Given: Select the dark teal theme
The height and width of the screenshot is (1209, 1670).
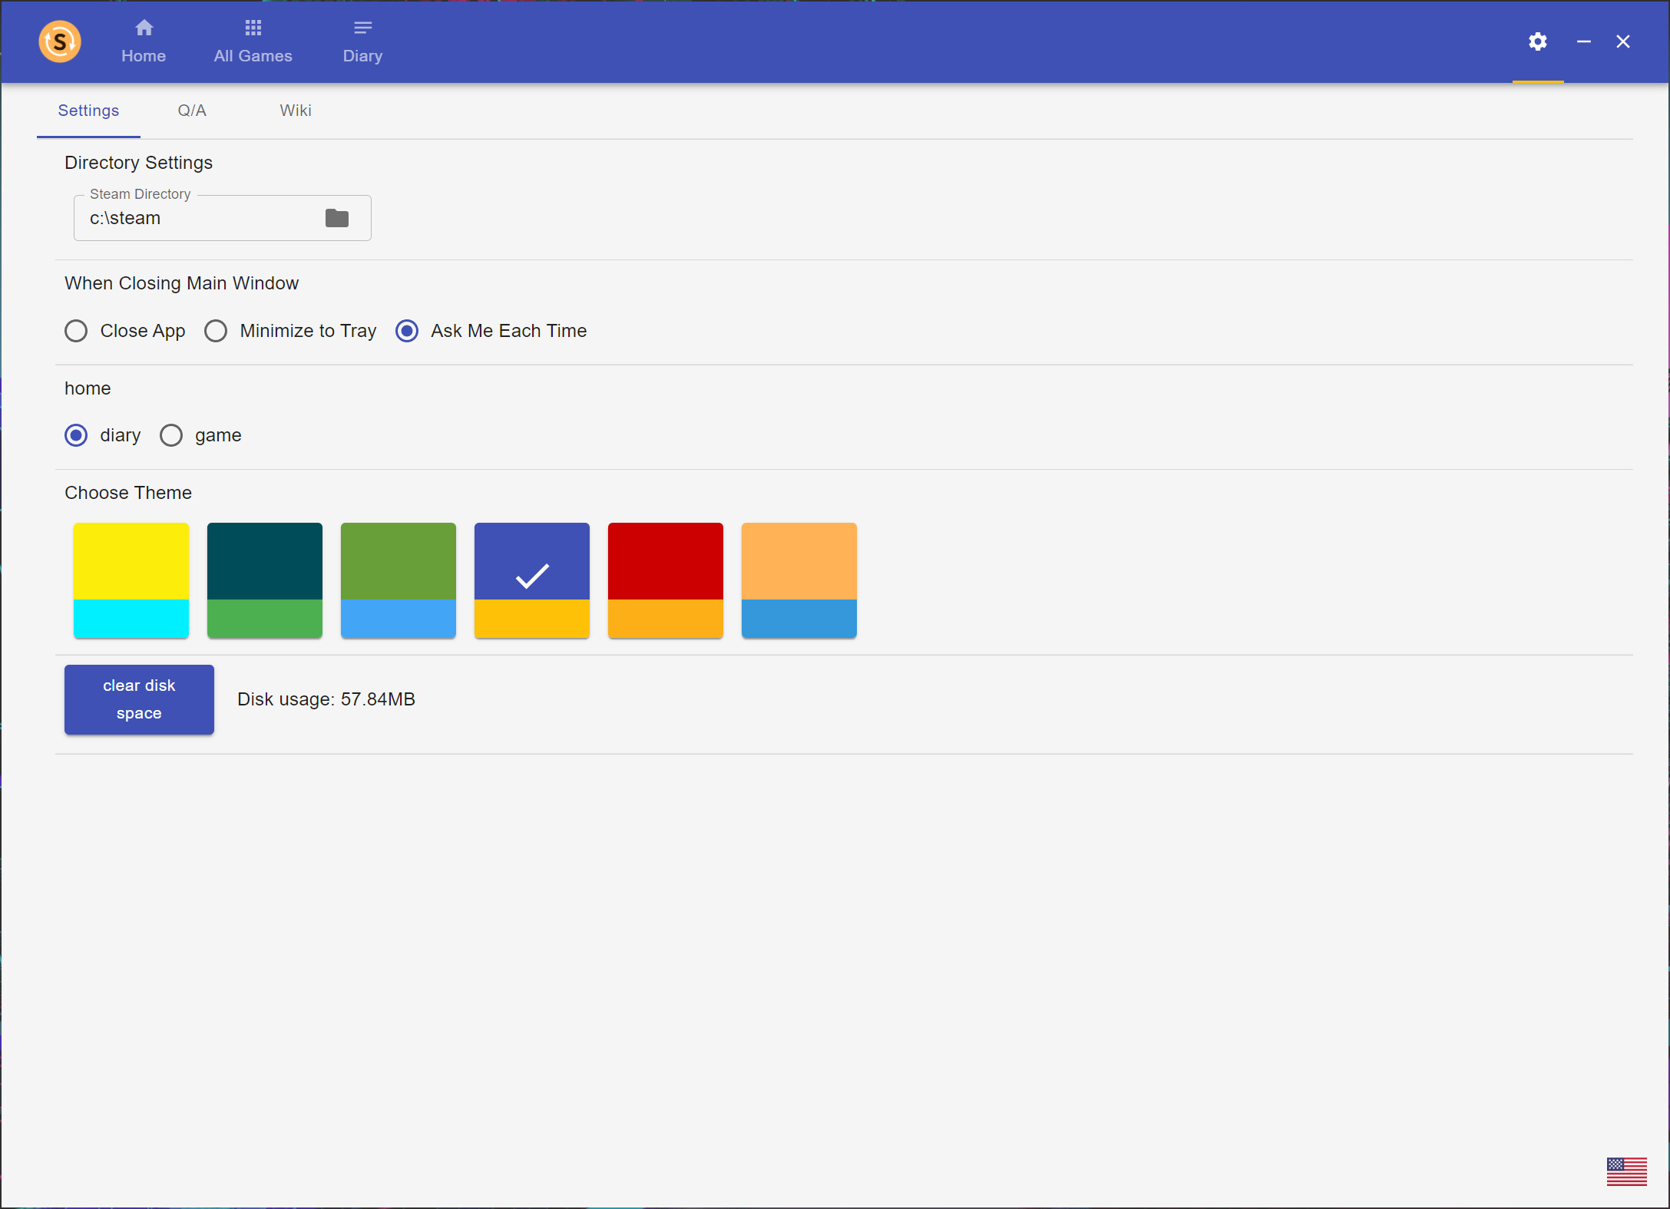Looking at the screenshot, I should tap(264, 580).
